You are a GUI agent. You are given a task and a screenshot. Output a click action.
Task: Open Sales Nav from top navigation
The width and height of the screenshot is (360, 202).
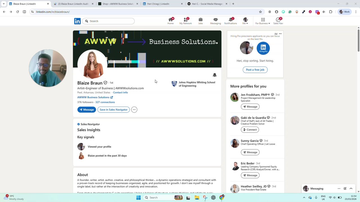tap(278, 21)
